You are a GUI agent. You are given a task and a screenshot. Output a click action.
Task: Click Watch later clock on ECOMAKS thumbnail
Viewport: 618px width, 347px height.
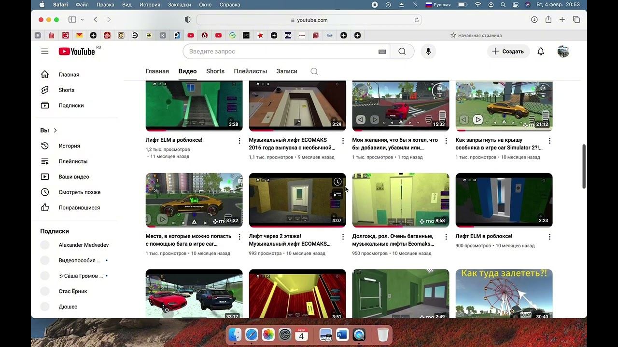pyautogui.click(x=337, y=182)
